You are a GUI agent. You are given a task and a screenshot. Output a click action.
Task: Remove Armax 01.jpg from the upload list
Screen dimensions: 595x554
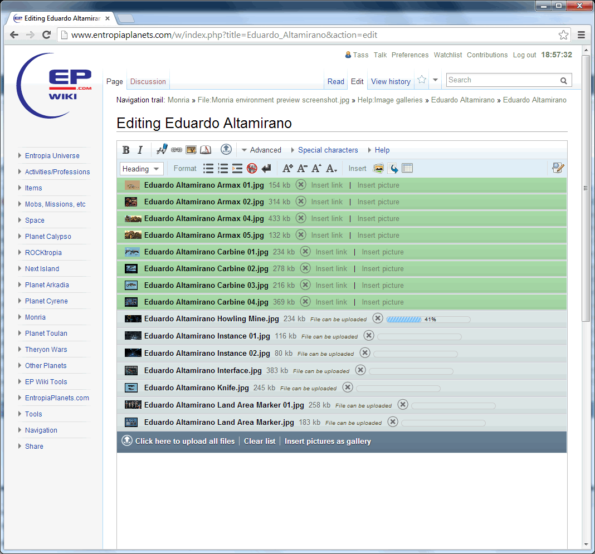click(x=301, y=185)
